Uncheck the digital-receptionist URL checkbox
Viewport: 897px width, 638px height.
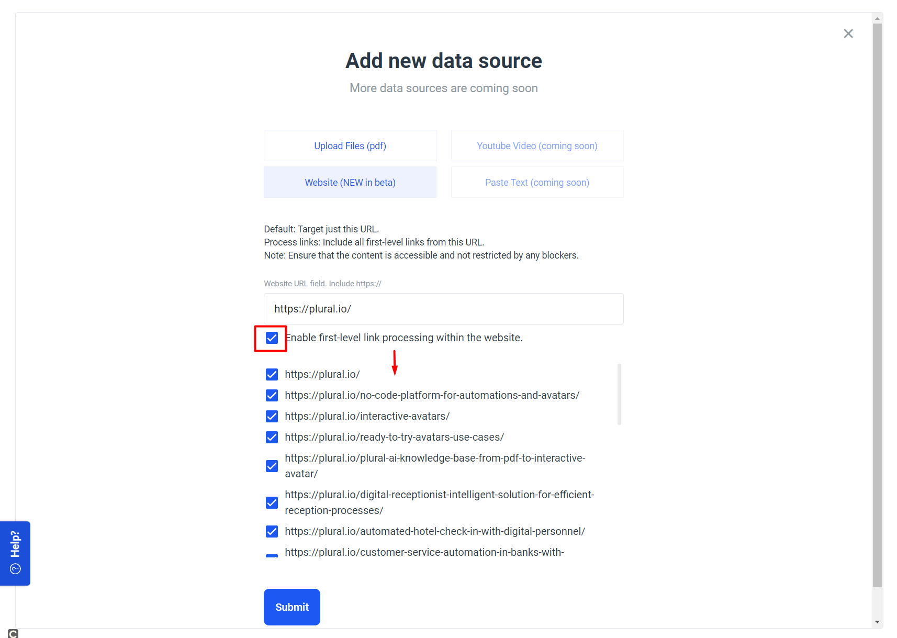click(272, 503)
